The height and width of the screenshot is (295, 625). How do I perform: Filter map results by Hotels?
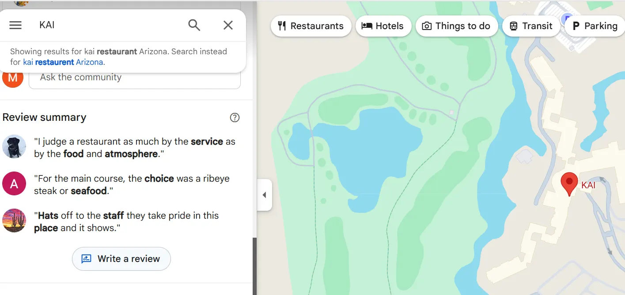click(x=383, y=26)
